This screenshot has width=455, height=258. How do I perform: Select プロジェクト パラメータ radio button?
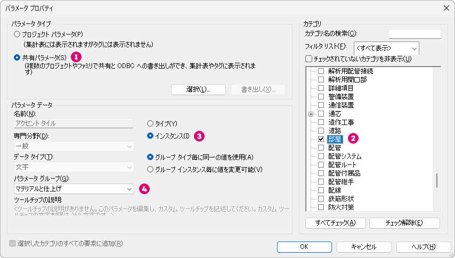18,34
